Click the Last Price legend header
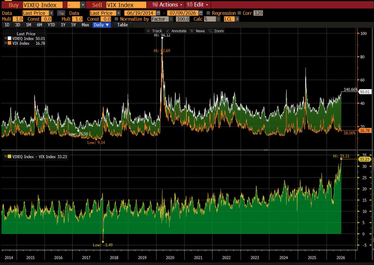This screenshot has width=374, height=265. 25,34
